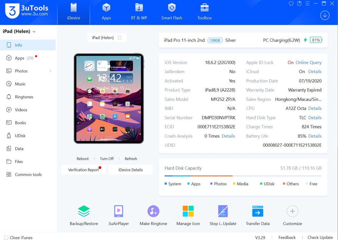Select Common tools in sidebar

point(28,175)
